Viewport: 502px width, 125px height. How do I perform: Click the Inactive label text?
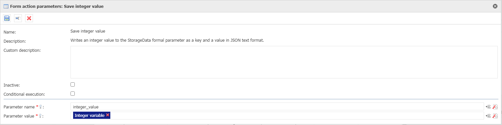click(12, 85)
